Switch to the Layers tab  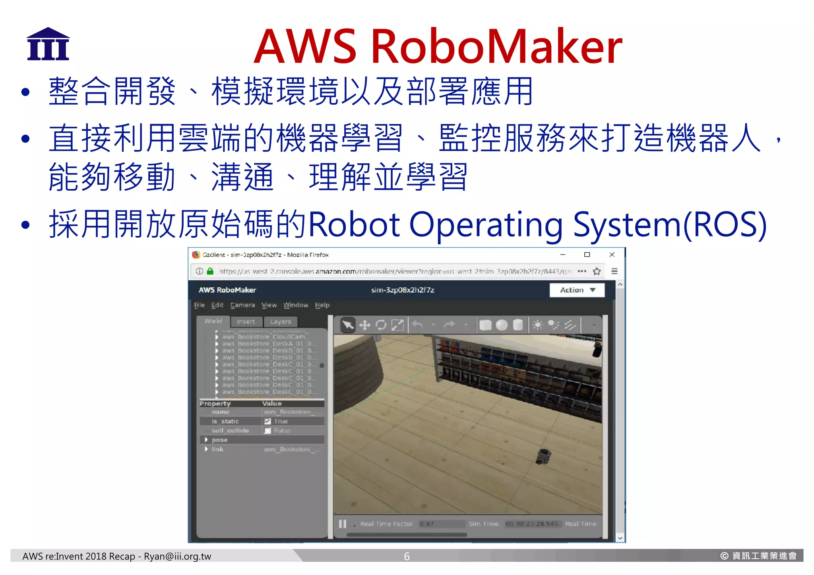pos(281,321)
